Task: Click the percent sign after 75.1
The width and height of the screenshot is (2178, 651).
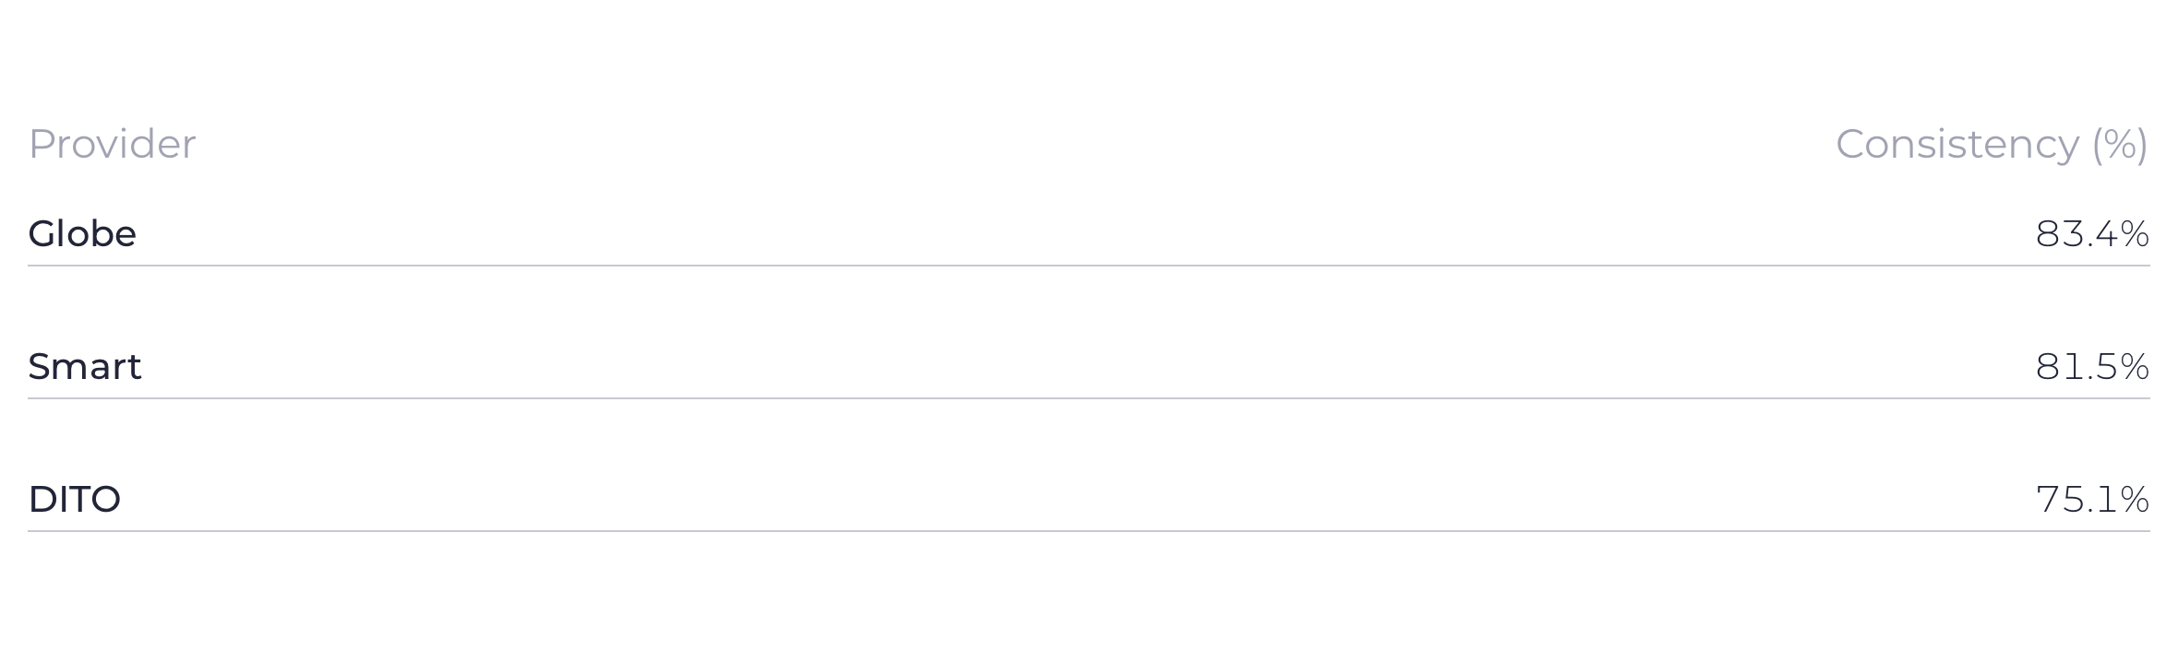Action: click(2135, 500)
